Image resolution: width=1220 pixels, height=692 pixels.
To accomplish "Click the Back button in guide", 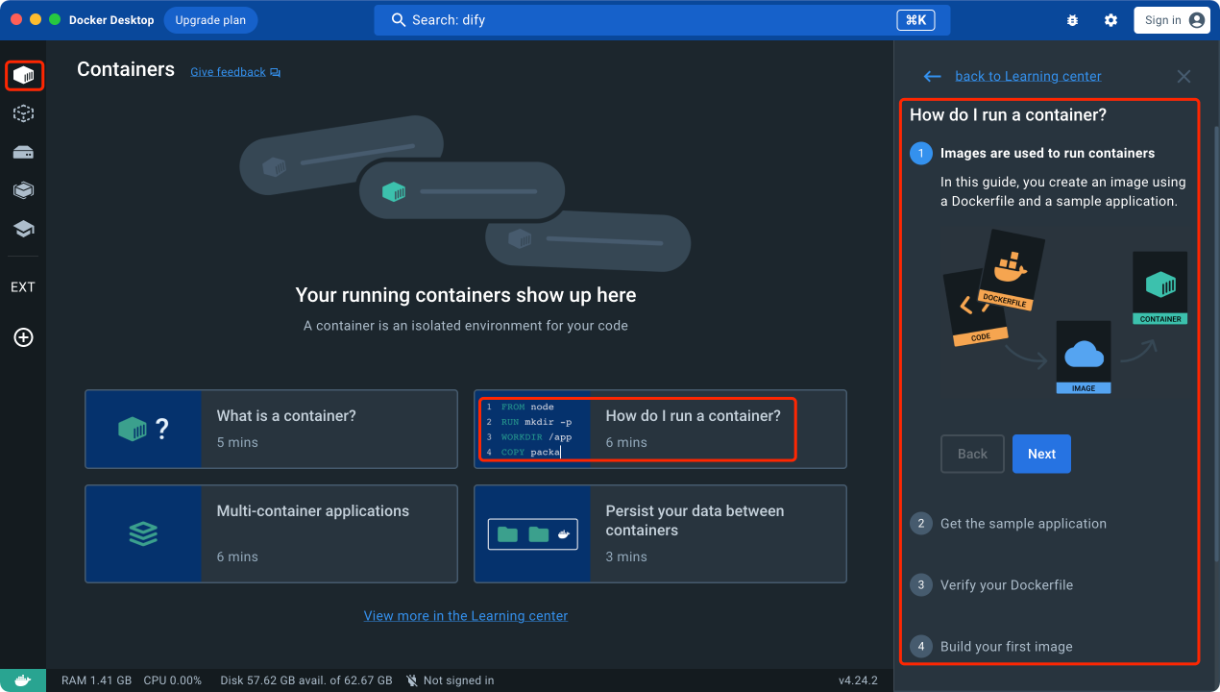I will pos(972,454).
